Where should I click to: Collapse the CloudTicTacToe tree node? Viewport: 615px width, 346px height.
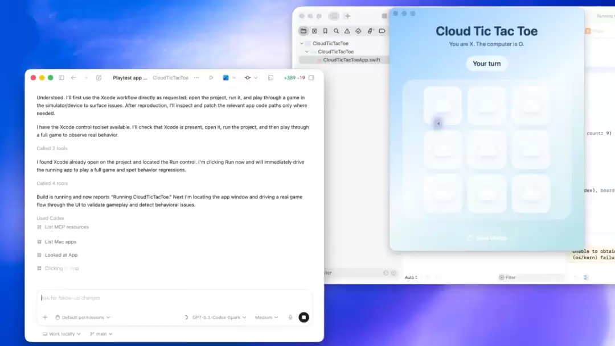pos(302,43)
